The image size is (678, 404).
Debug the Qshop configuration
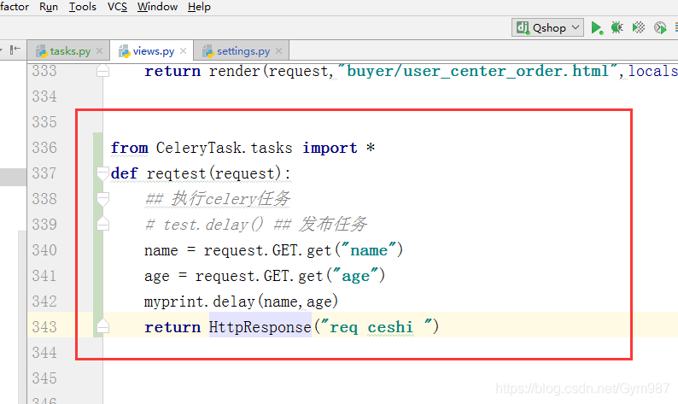tap(617, 27)
